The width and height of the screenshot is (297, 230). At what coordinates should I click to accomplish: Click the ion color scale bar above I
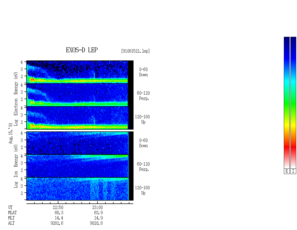pos(293,103)
